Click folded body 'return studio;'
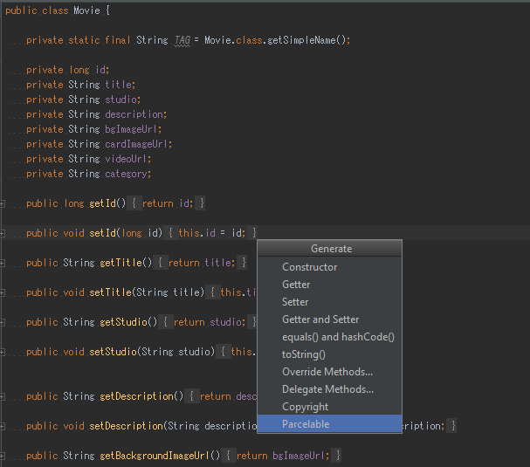530x467 pixels. (x=210, y=322)
